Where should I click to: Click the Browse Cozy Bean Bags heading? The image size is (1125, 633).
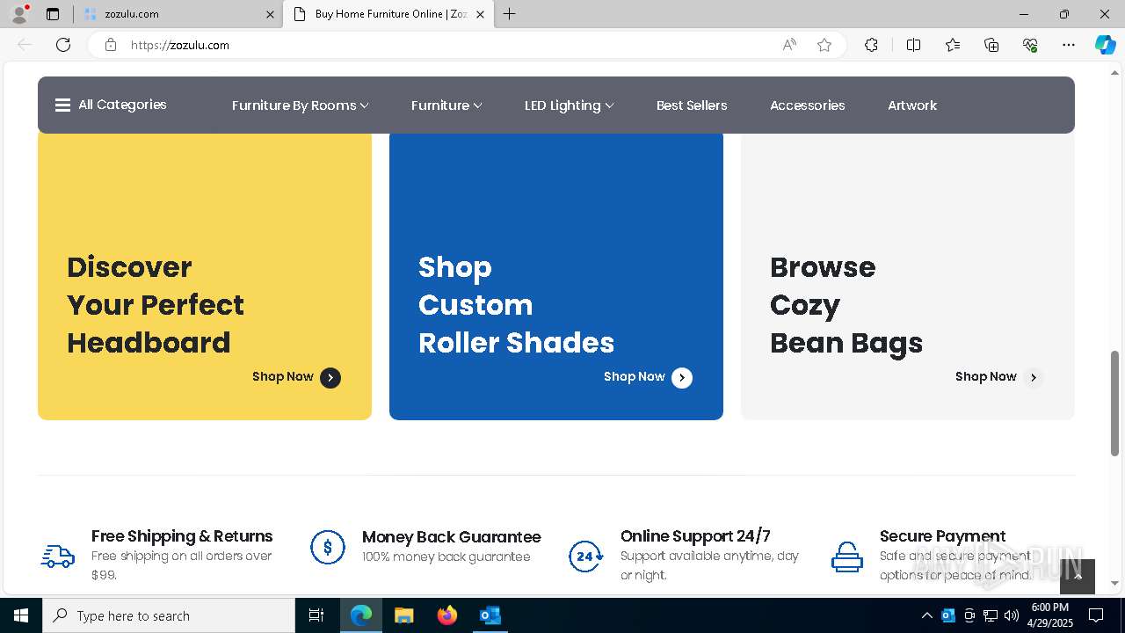point(846,305)
